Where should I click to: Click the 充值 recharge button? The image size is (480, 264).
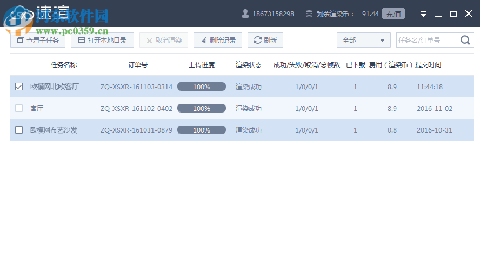[x=394, y=14]
